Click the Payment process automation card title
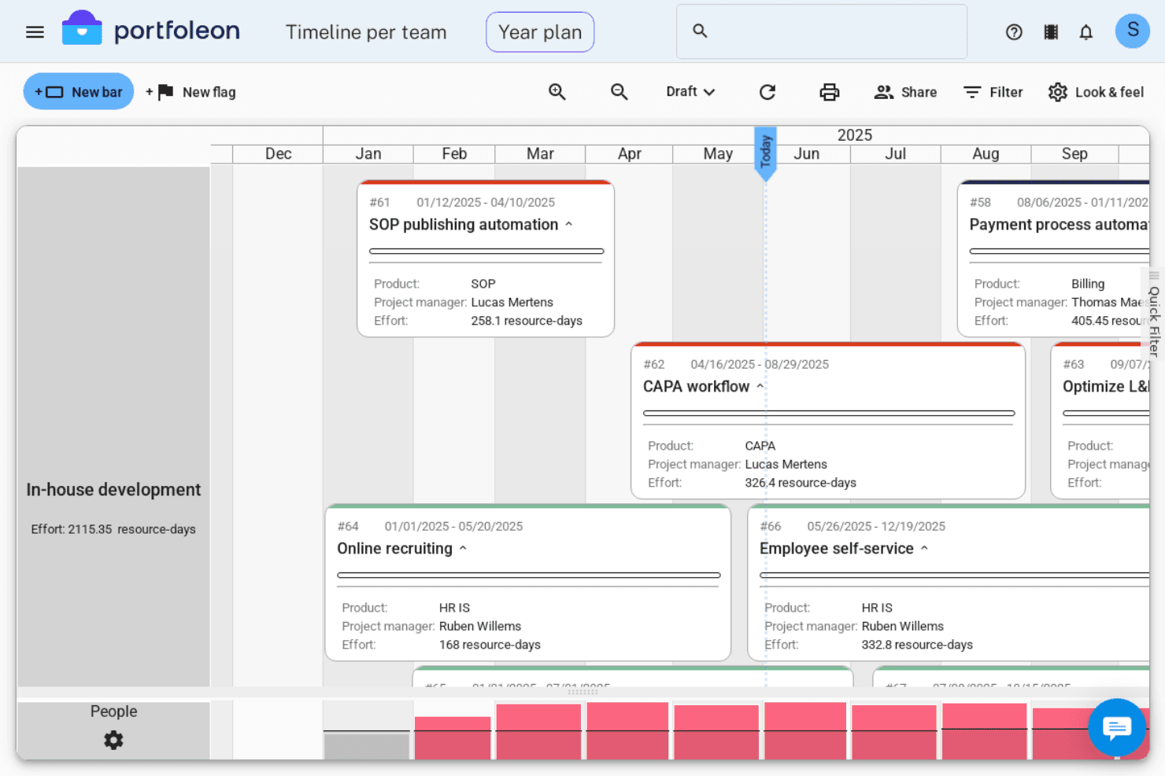Image resolution: width=1165 pixels, height=776 pixels. (1060, 225)
